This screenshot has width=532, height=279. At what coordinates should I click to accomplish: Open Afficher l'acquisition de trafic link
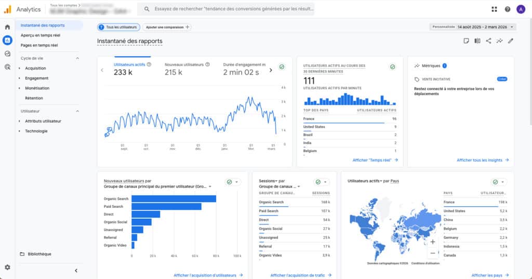(x=301, y=275)
